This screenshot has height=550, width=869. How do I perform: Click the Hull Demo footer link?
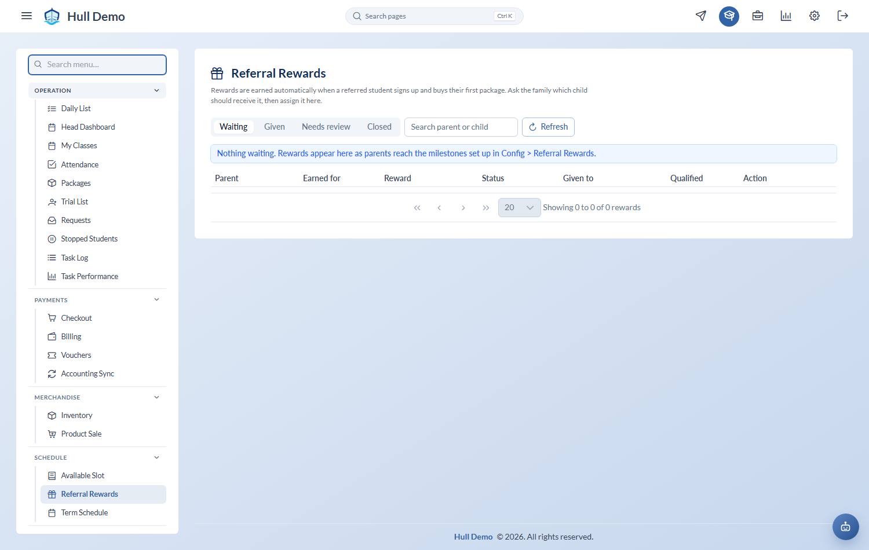(473, 537)
